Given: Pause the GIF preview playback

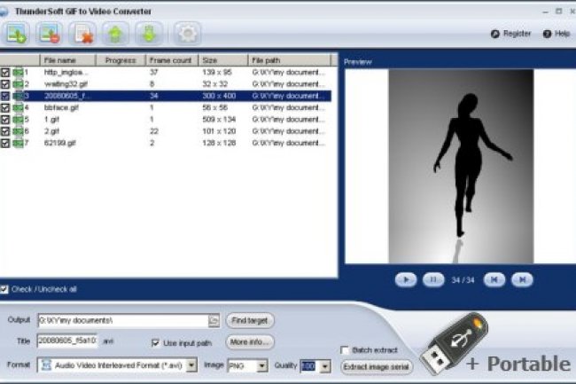Looking at the screenshot, I should (x=432, y=279).
